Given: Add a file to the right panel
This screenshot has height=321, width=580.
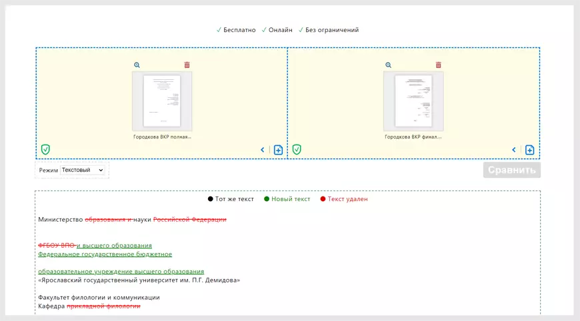Looking at the screenshot, I should click(529, 150).
